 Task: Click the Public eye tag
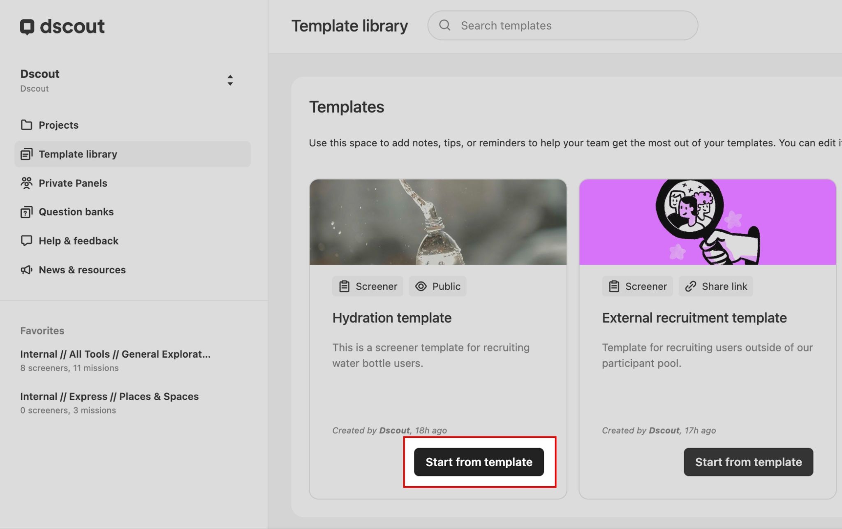pyautogui.click(x=437, y=286)
